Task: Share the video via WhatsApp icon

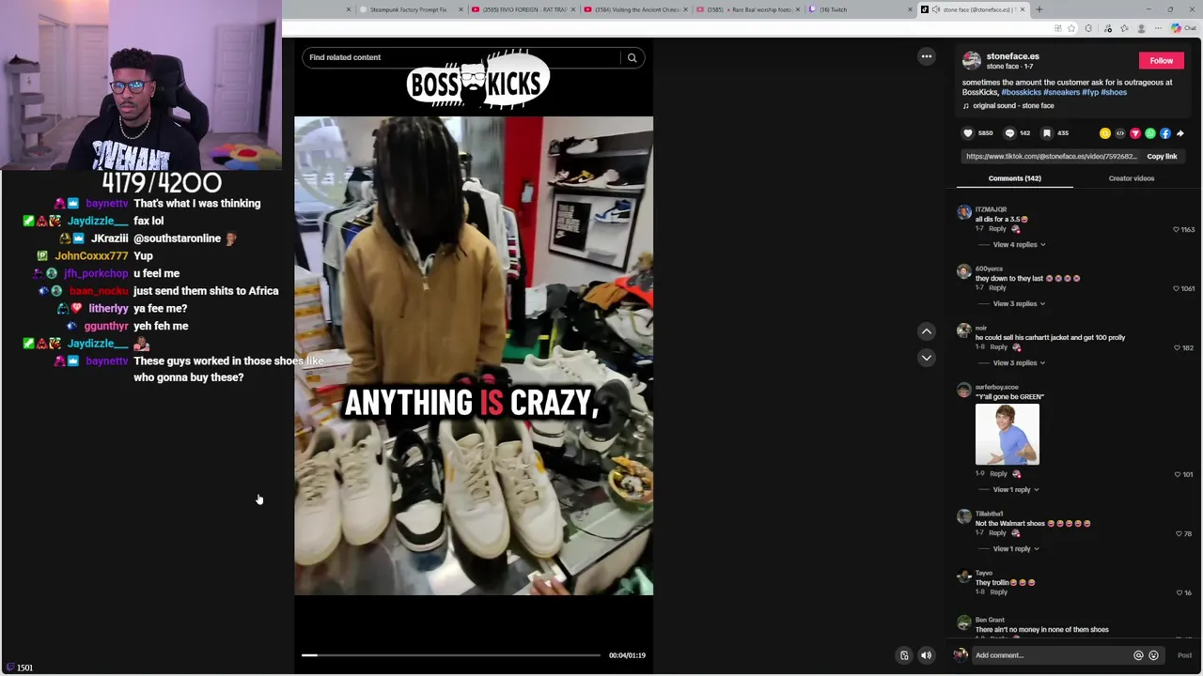Action: point(1150,133)
